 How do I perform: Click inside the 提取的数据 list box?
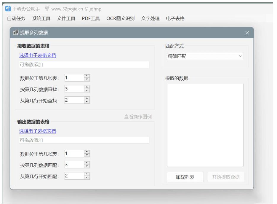point(205,125)
